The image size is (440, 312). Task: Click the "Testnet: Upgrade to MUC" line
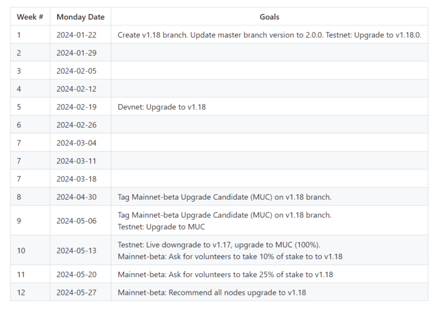click(162, 227)
